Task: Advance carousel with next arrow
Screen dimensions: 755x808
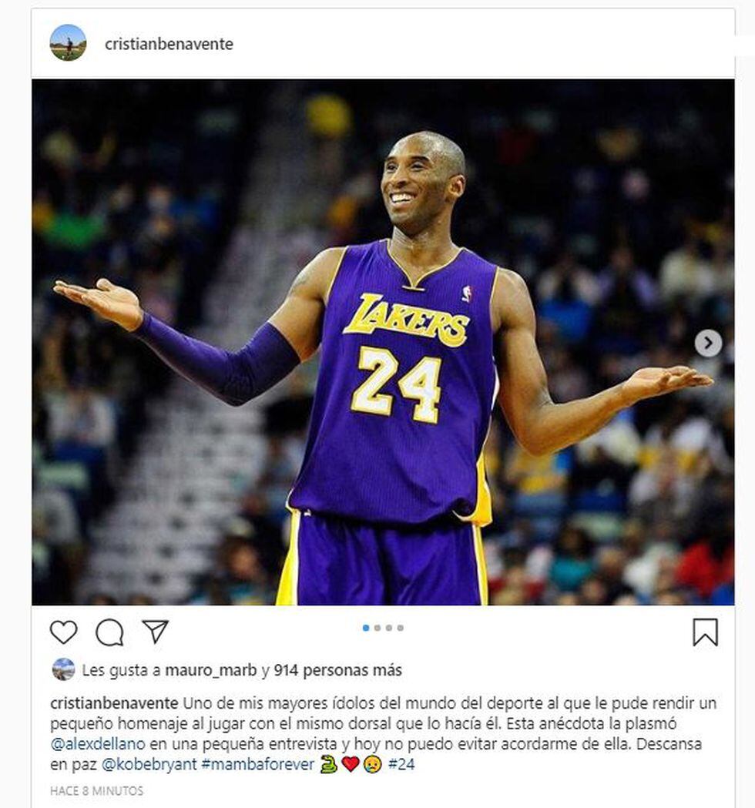Action: pos(708,343)
